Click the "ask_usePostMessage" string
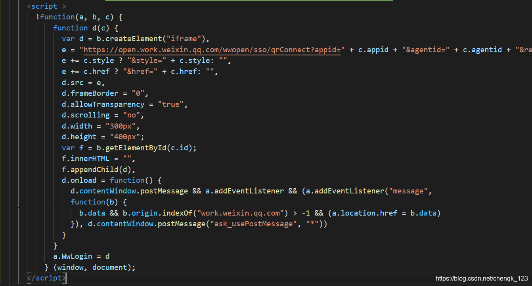Viewport: 532px width, 286px height. pyautogui.click(x=254, y=224)
